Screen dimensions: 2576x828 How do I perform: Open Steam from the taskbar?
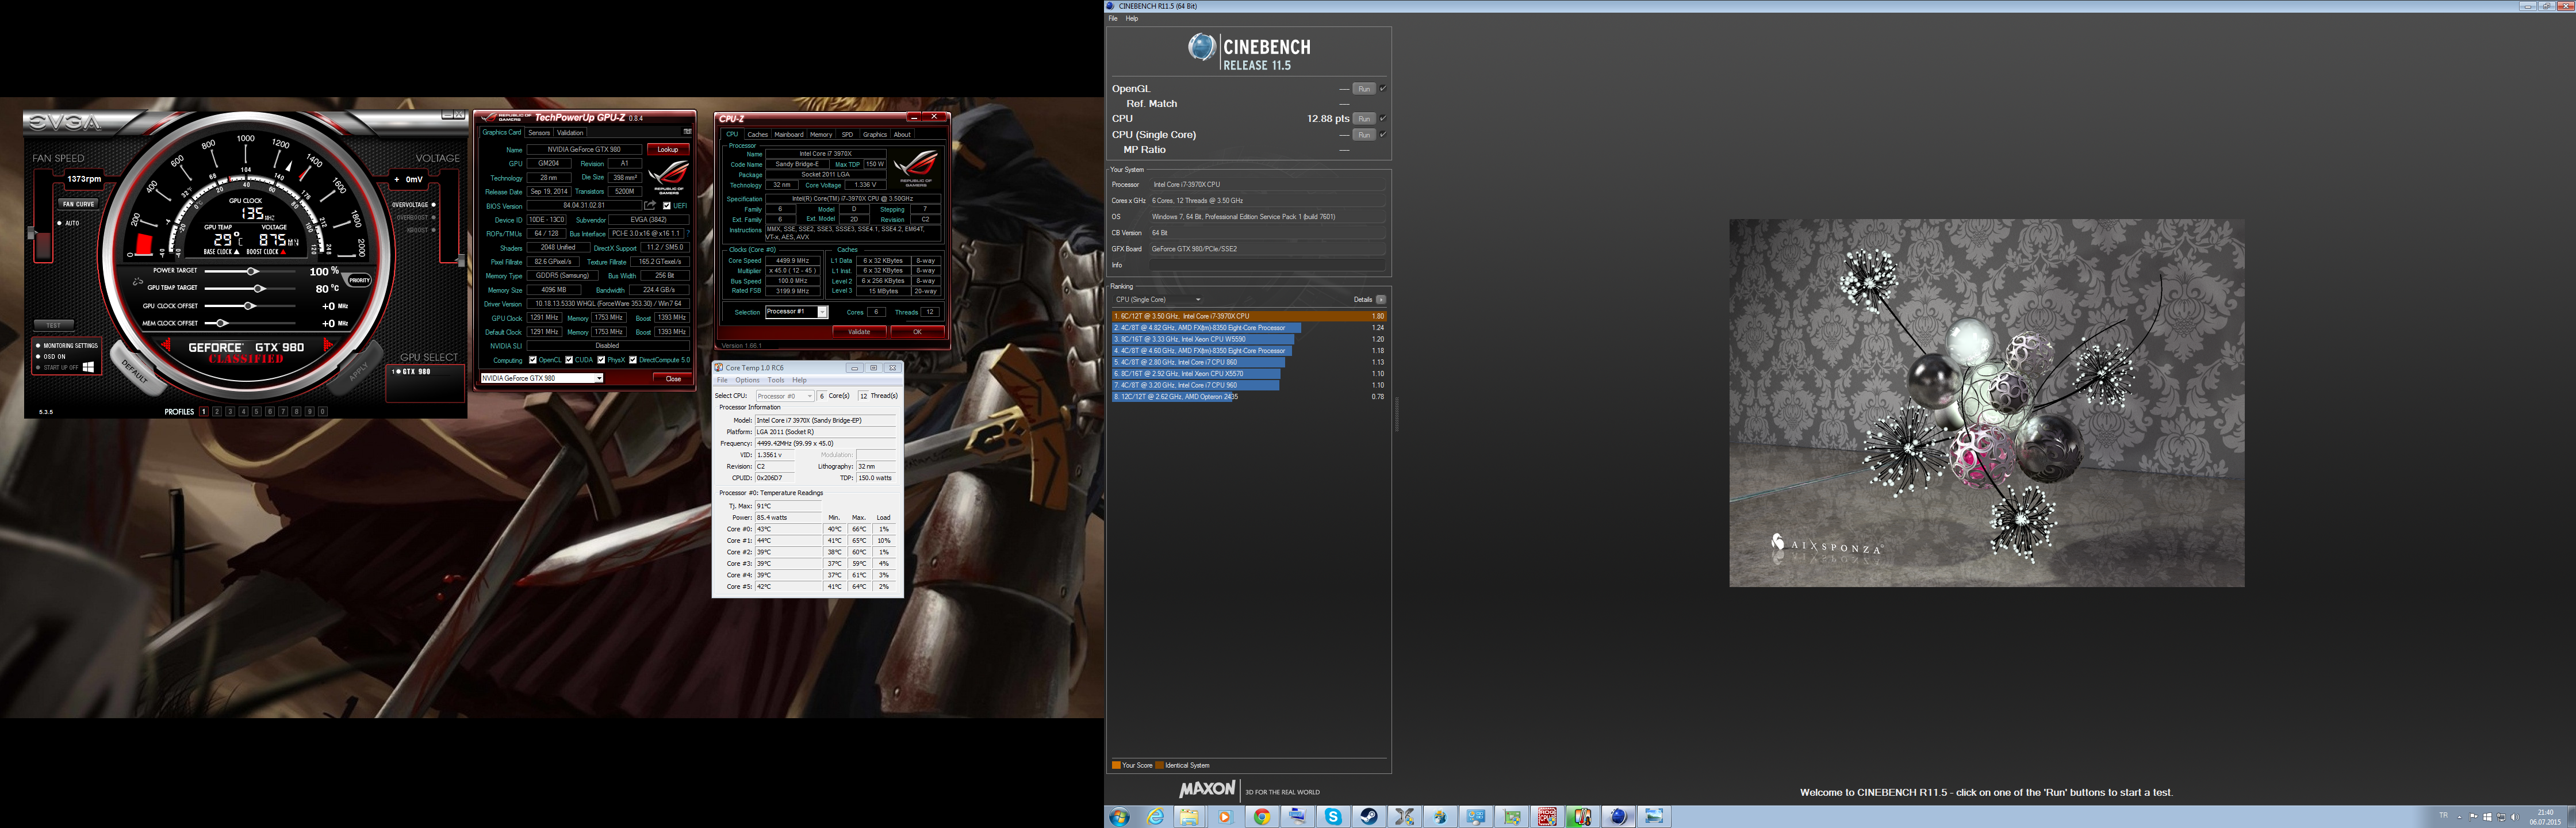[1368, 817]
